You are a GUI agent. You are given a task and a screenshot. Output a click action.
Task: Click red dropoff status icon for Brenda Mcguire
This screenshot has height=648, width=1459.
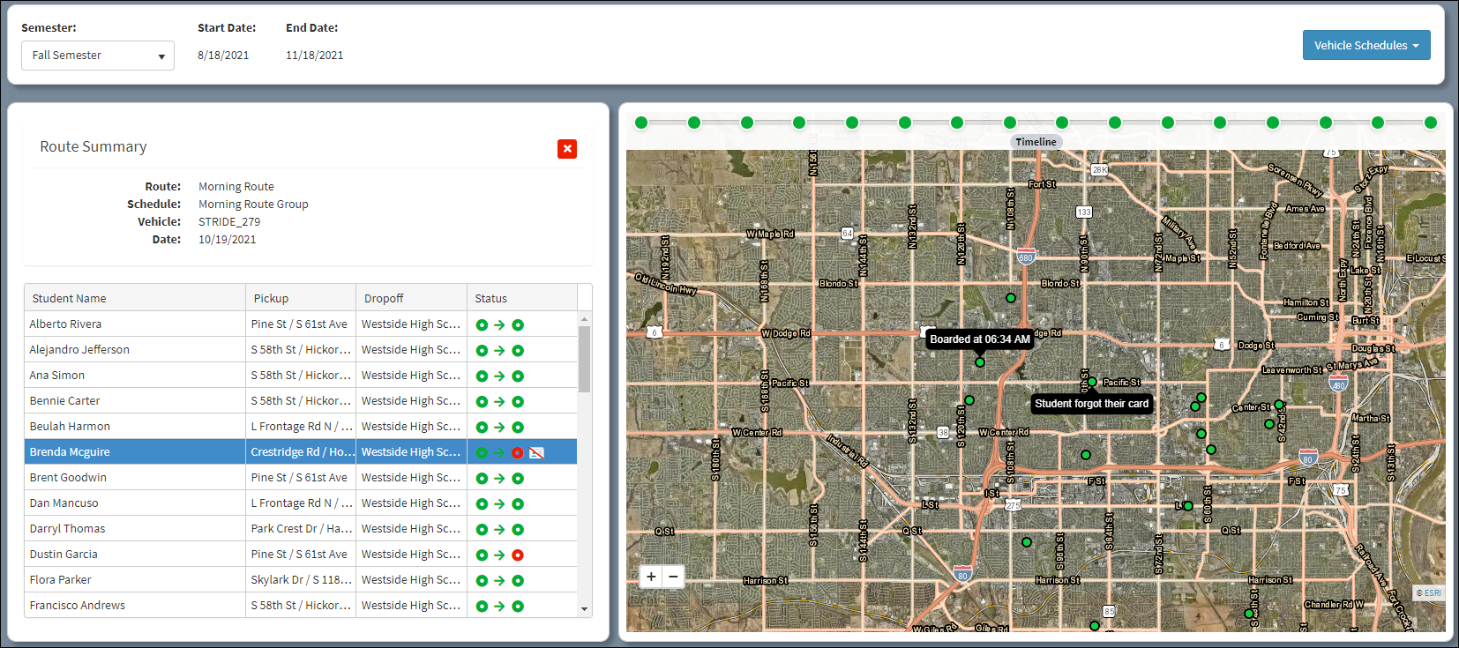pos(518,453)
